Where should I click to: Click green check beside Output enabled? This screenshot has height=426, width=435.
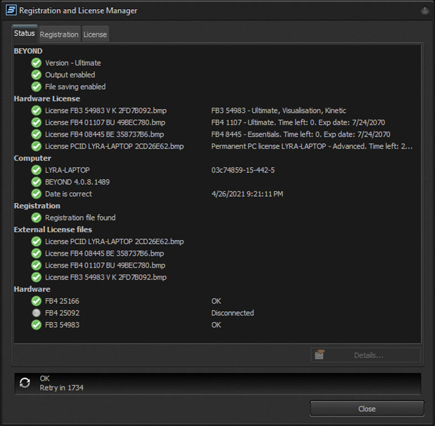click(x=37, y=75)
